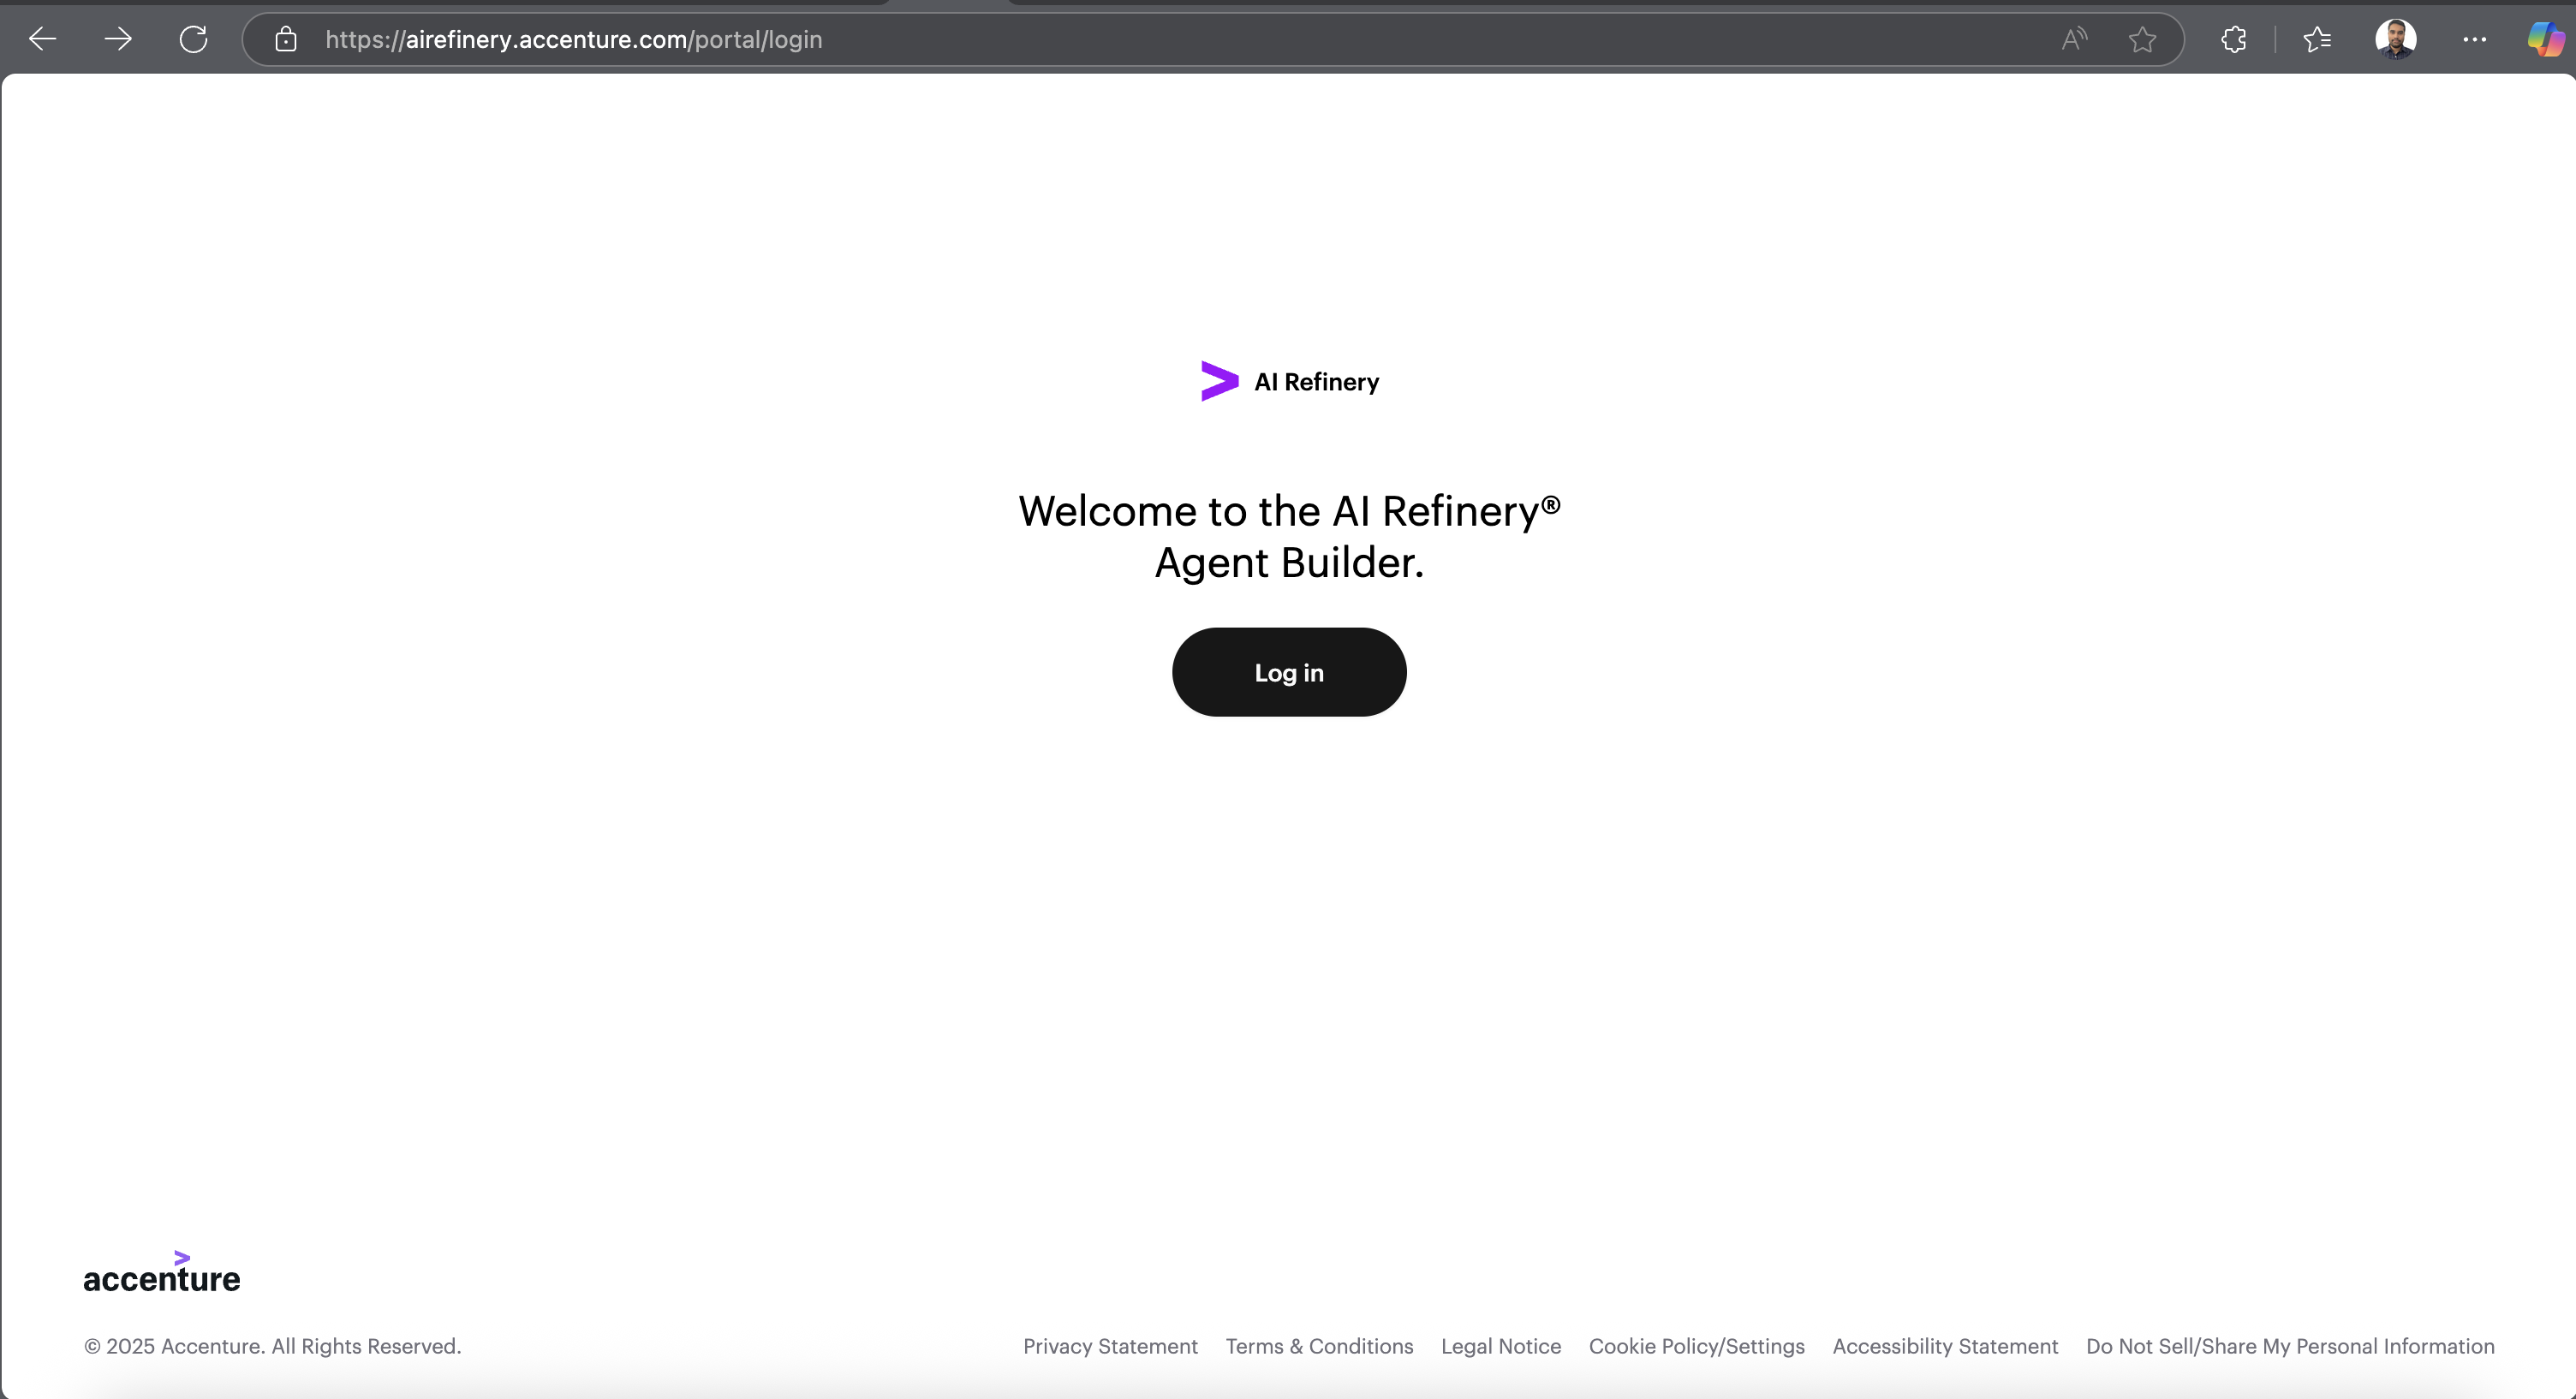Click the Accenture footer logo
This screenshot has height=1399, width=2576.
tap(162, 1272)
